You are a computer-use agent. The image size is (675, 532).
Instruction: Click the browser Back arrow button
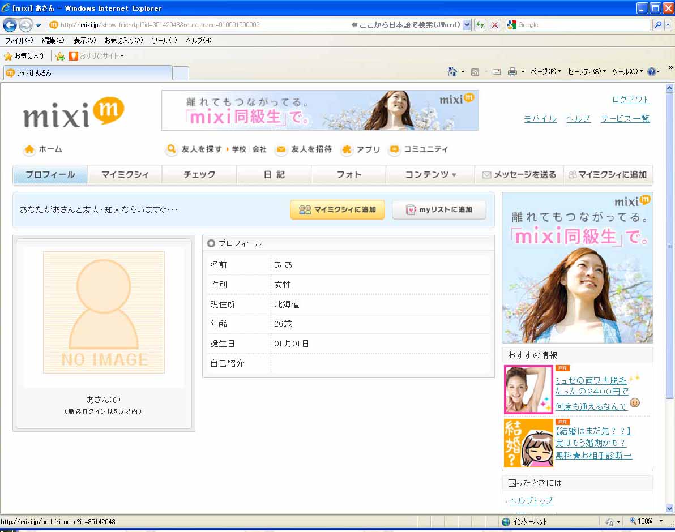click(x=10, y=25)
